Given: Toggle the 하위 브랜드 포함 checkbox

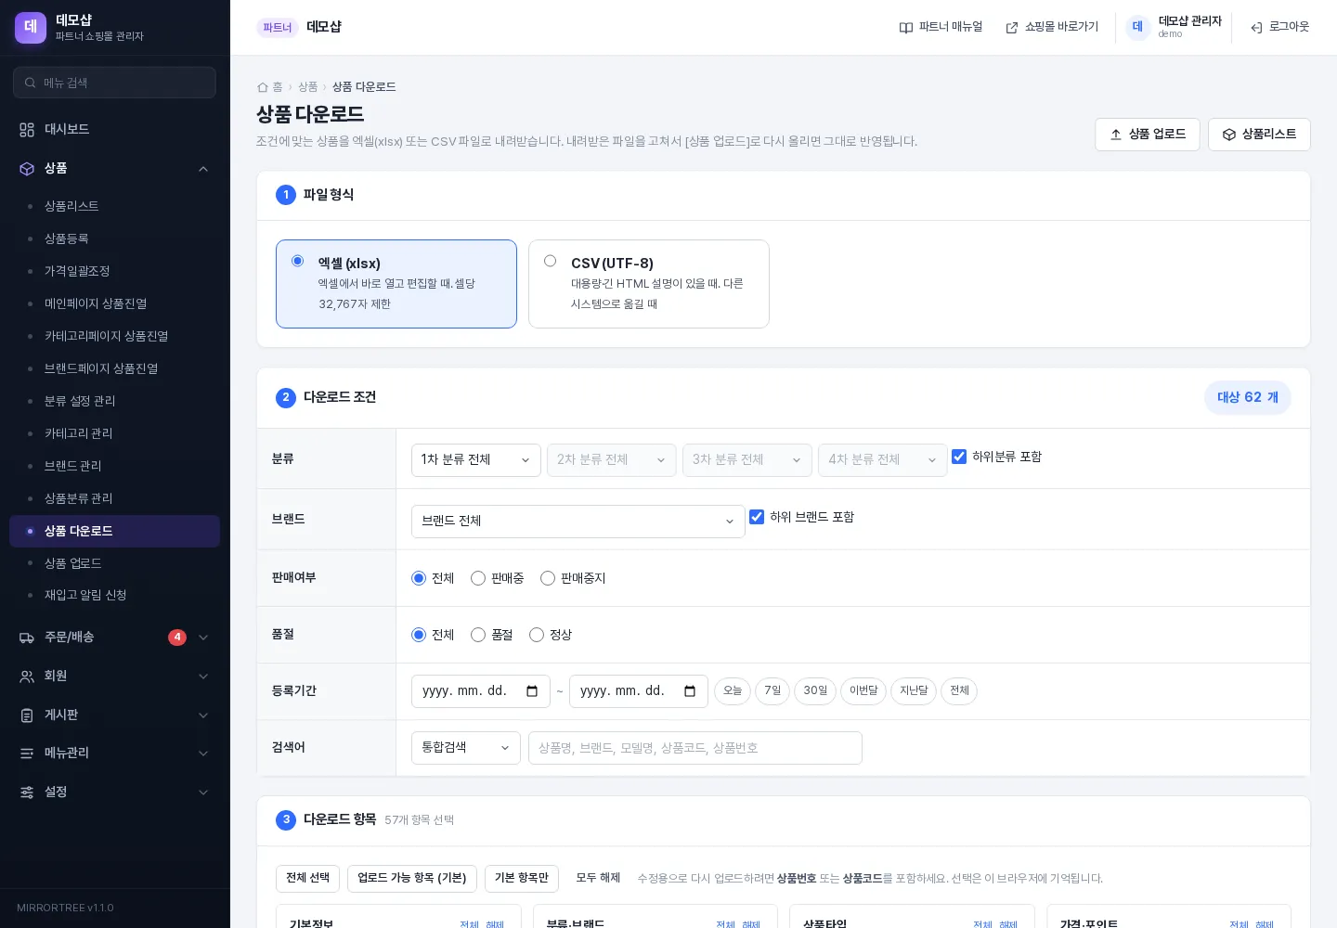Looking at the screenshot, I should coord(757,517).
